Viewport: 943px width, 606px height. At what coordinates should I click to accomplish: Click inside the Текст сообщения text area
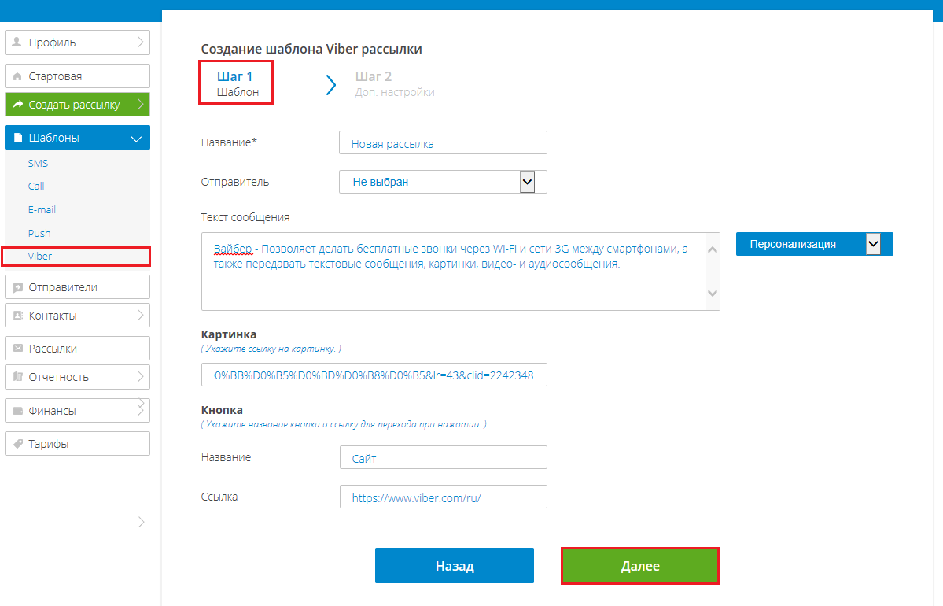click(461, 272)
